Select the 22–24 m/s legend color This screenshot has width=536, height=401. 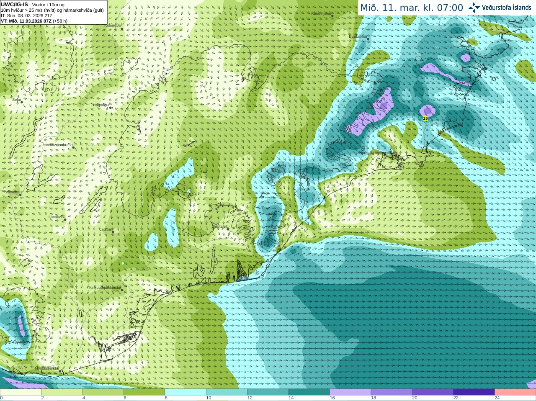pyautogui.click(x=474, y=392)
